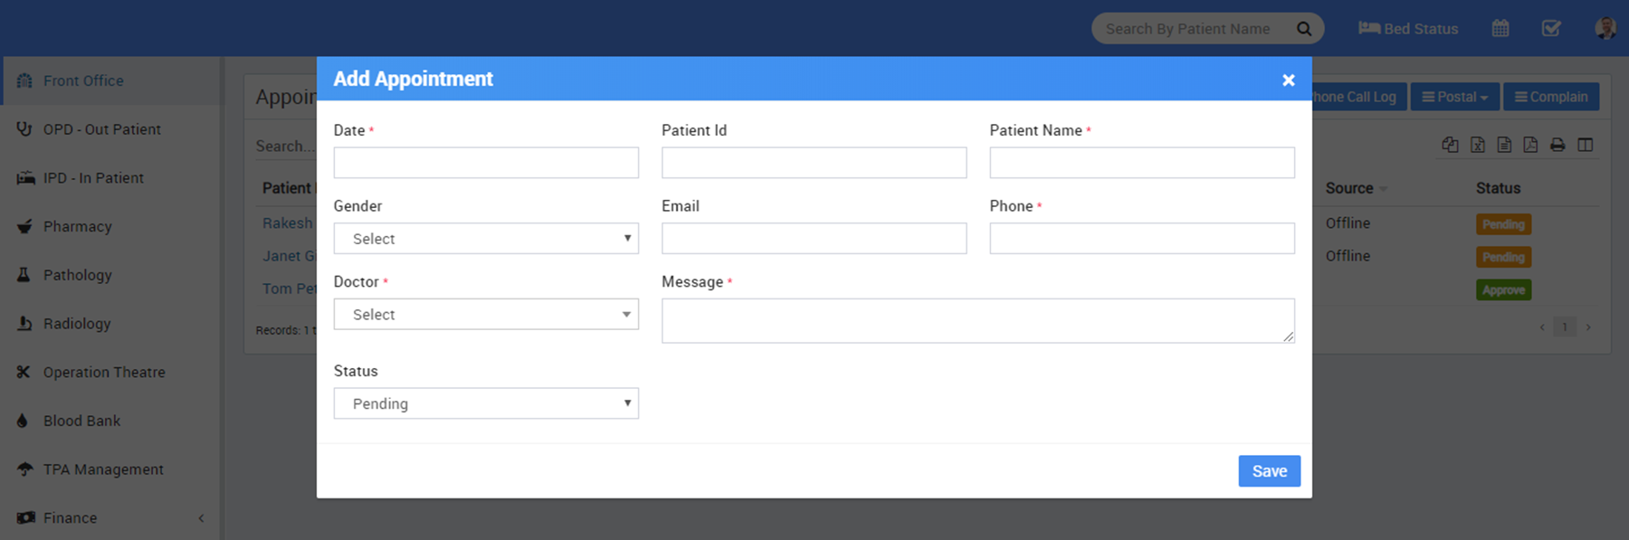Close the Add Appointment dialog
The width and height of the screenshot is (1629, 540).
point(1288,81)
